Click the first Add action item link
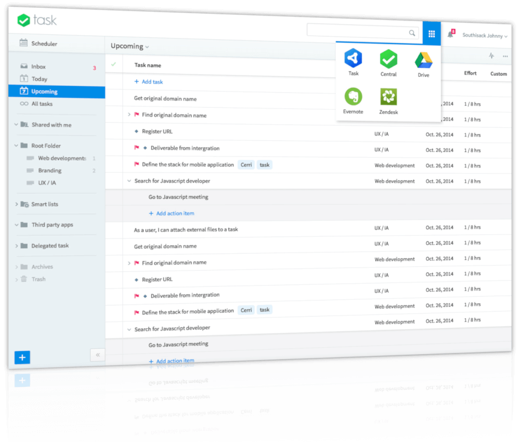 171,213
